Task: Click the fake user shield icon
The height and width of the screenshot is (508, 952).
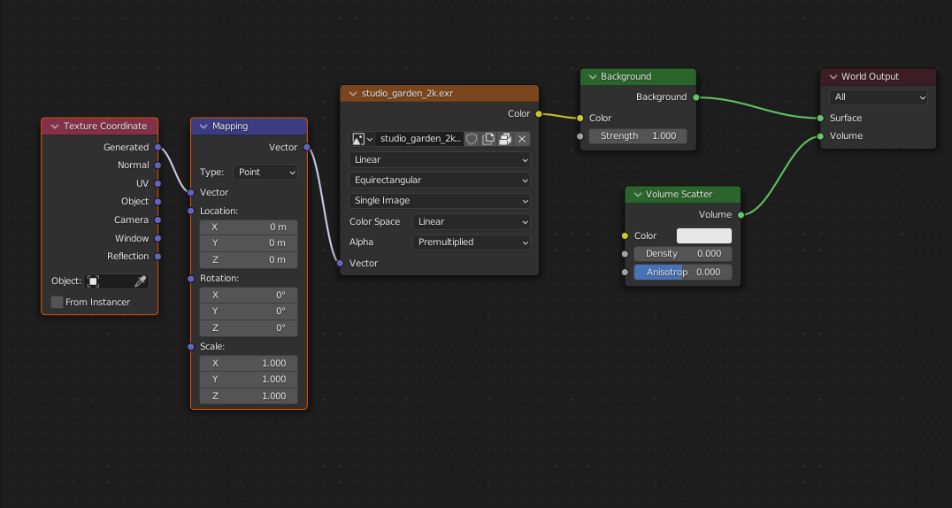Action: click(472, 139)
